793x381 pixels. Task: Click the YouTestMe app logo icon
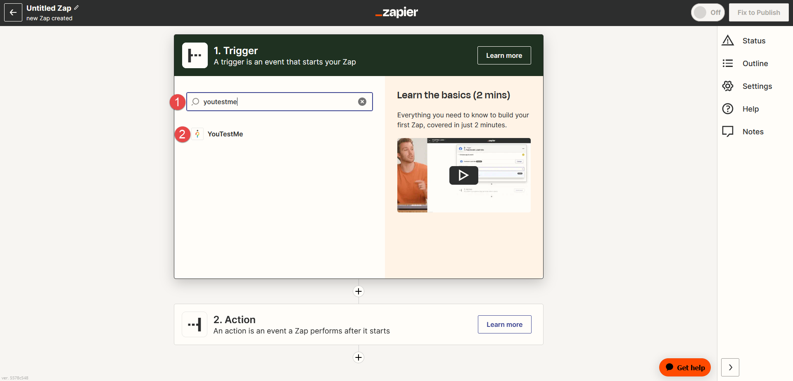click(197, 134)
